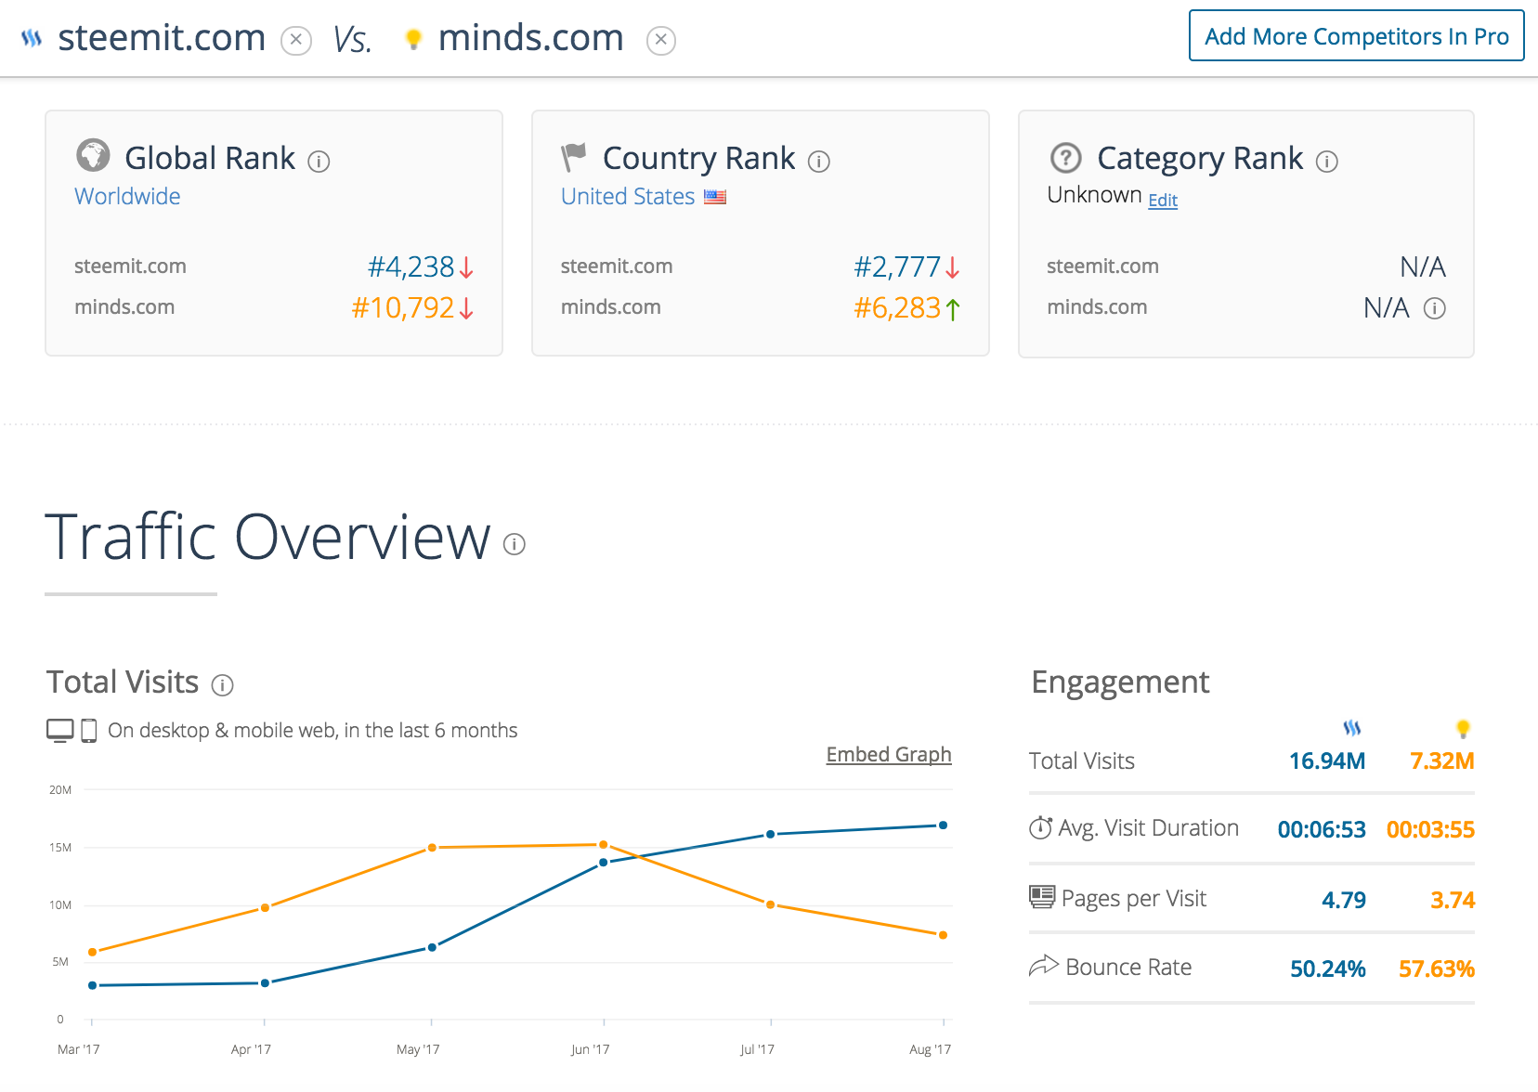Click the globe icon beside Global Rank

[93, 155]
